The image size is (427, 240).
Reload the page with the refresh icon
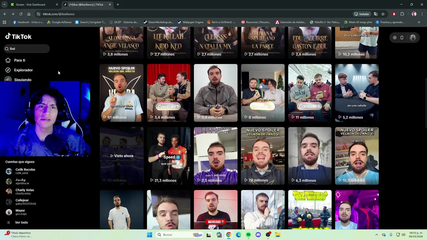(21, 14)
